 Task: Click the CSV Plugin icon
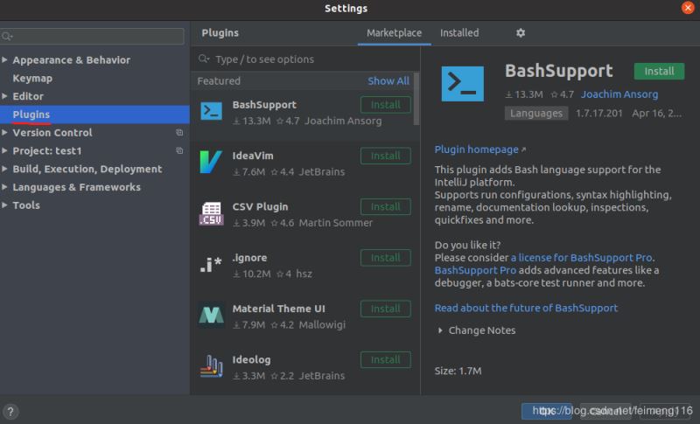[211, 213]
